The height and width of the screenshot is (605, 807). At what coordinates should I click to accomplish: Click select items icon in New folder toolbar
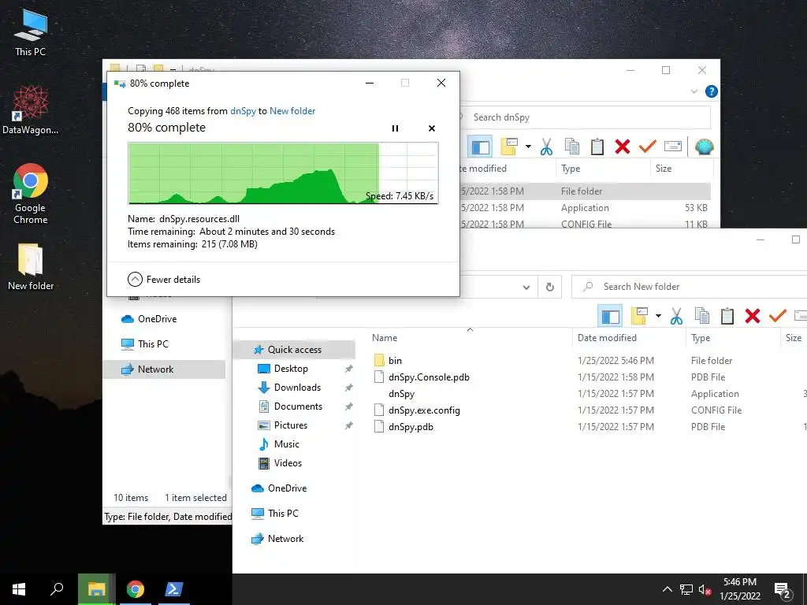[x=639, y=317]
